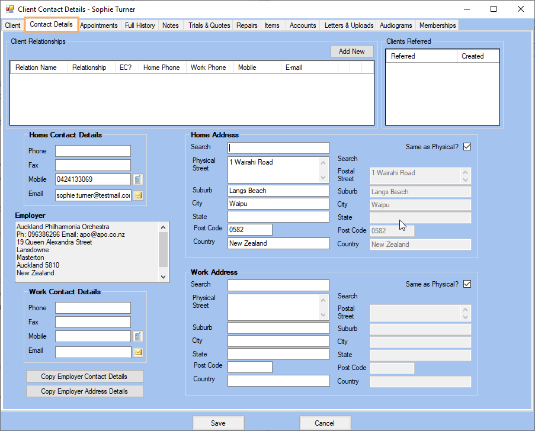Open email using the home Email envelope icon
Screen dimensions: 535x431
138,195
